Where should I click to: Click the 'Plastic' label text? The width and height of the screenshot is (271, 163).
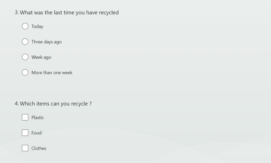point(38,118)
